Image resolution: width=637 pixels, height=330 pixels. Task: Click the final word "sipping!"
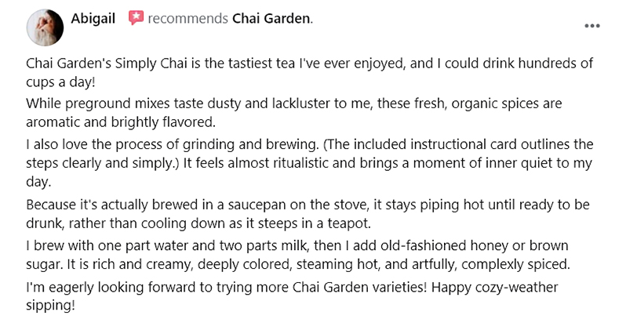point(50,306)
